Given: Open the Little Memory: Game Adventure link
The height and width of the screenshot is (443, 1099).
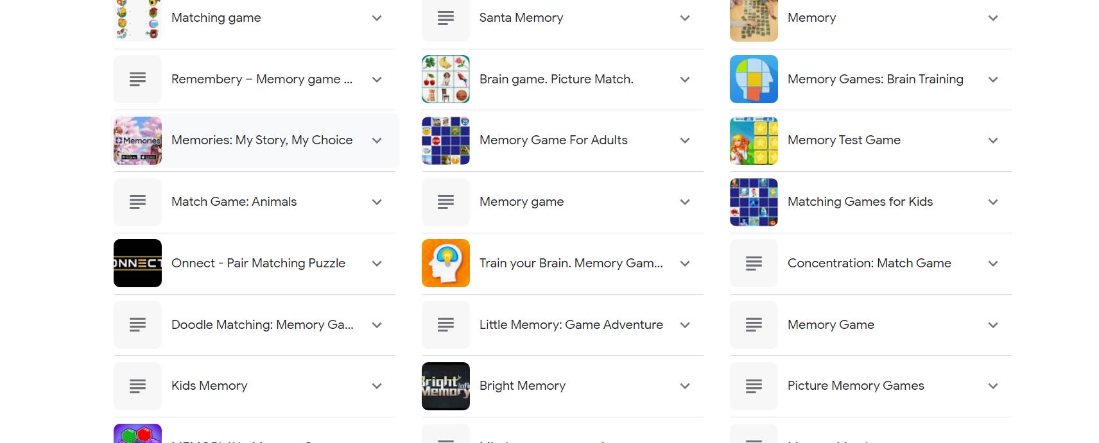Looking at the screenshot, I should pos(570,324).
